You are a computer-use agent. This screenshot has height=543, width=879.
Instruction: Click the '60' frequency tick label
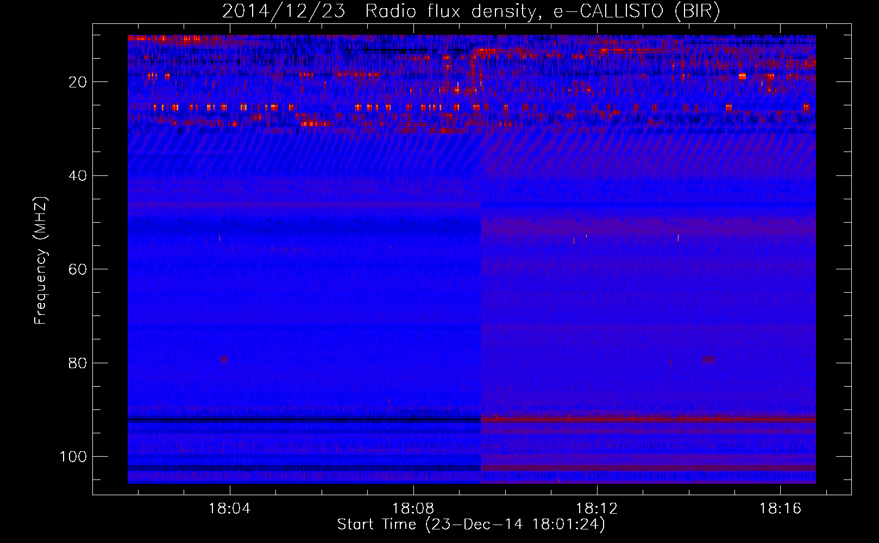tap(78, 269)
